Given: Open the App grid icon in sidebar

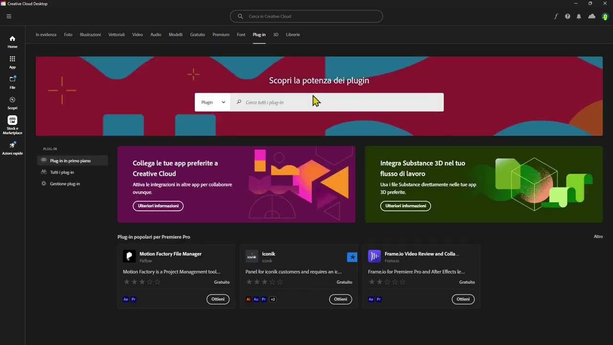Looking at the screenshot, I should coord(12,62).
